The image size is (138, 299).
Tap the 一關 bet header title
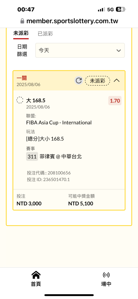pos(22,78)
